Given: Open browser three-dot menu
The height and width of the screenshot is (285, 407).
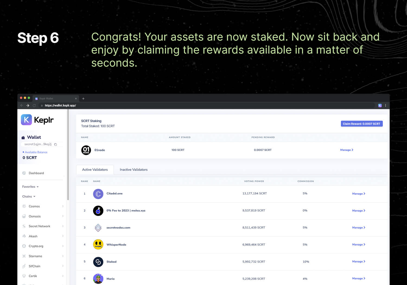Looking at the screenshot, I should (x=386, y=105).
